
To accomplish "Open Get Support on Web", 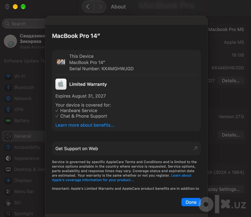I will [126, 148].
